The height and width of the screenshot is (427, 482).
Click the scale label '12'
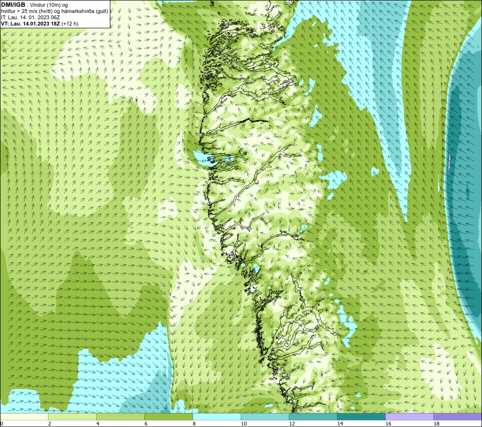click(x=292, y=424)
